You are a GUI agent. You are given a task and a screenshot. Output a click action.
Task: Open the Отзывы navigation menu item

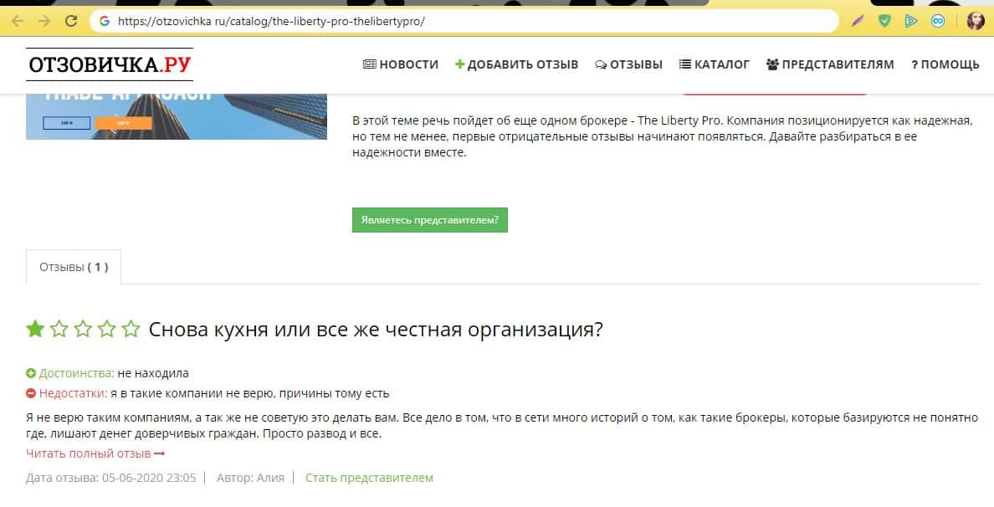pos(628,64)
